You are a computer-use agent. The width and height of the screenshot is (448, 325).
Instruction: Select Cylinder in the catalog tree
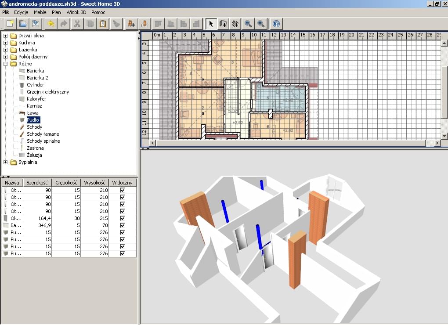pyautogui.click(x=36, y=85)
